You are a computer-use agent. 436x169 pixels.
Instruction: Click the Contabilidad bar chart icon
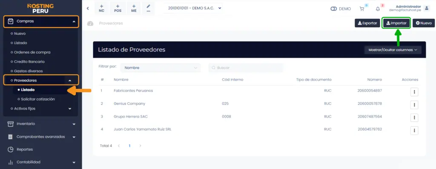[11, 162]
